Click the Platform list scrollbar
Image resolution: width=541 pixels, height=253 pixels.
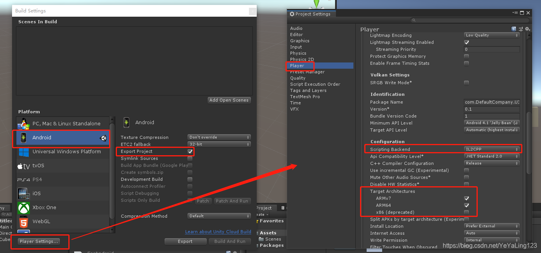click(x=112, y=171)
